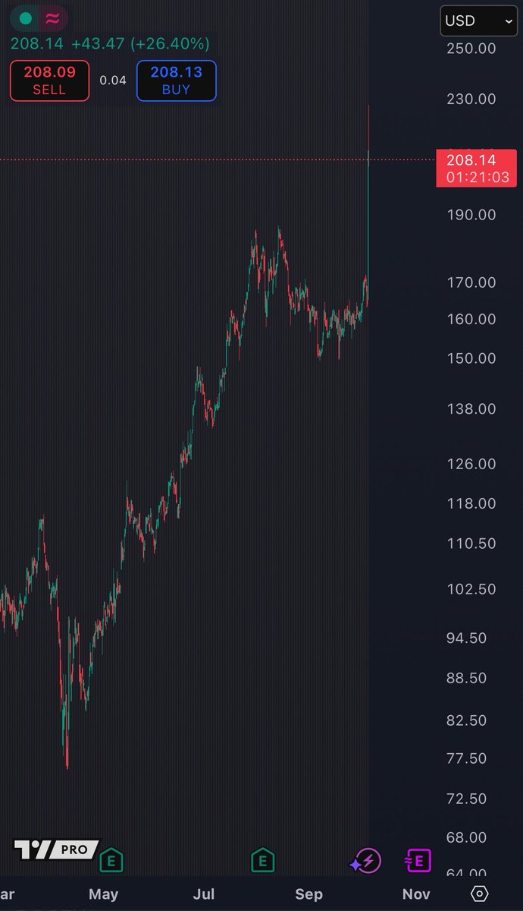Viewport: 523px width, 911px height.
Task: Click the purple lightning bolt icon
Action: [366, 860]
